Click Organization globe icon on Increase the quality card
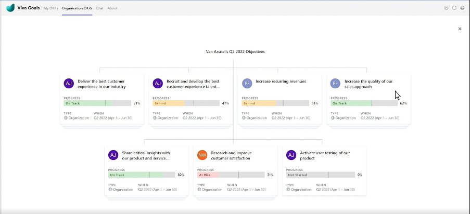Screen dimensions: 470x214 click(x=333, y=118)
